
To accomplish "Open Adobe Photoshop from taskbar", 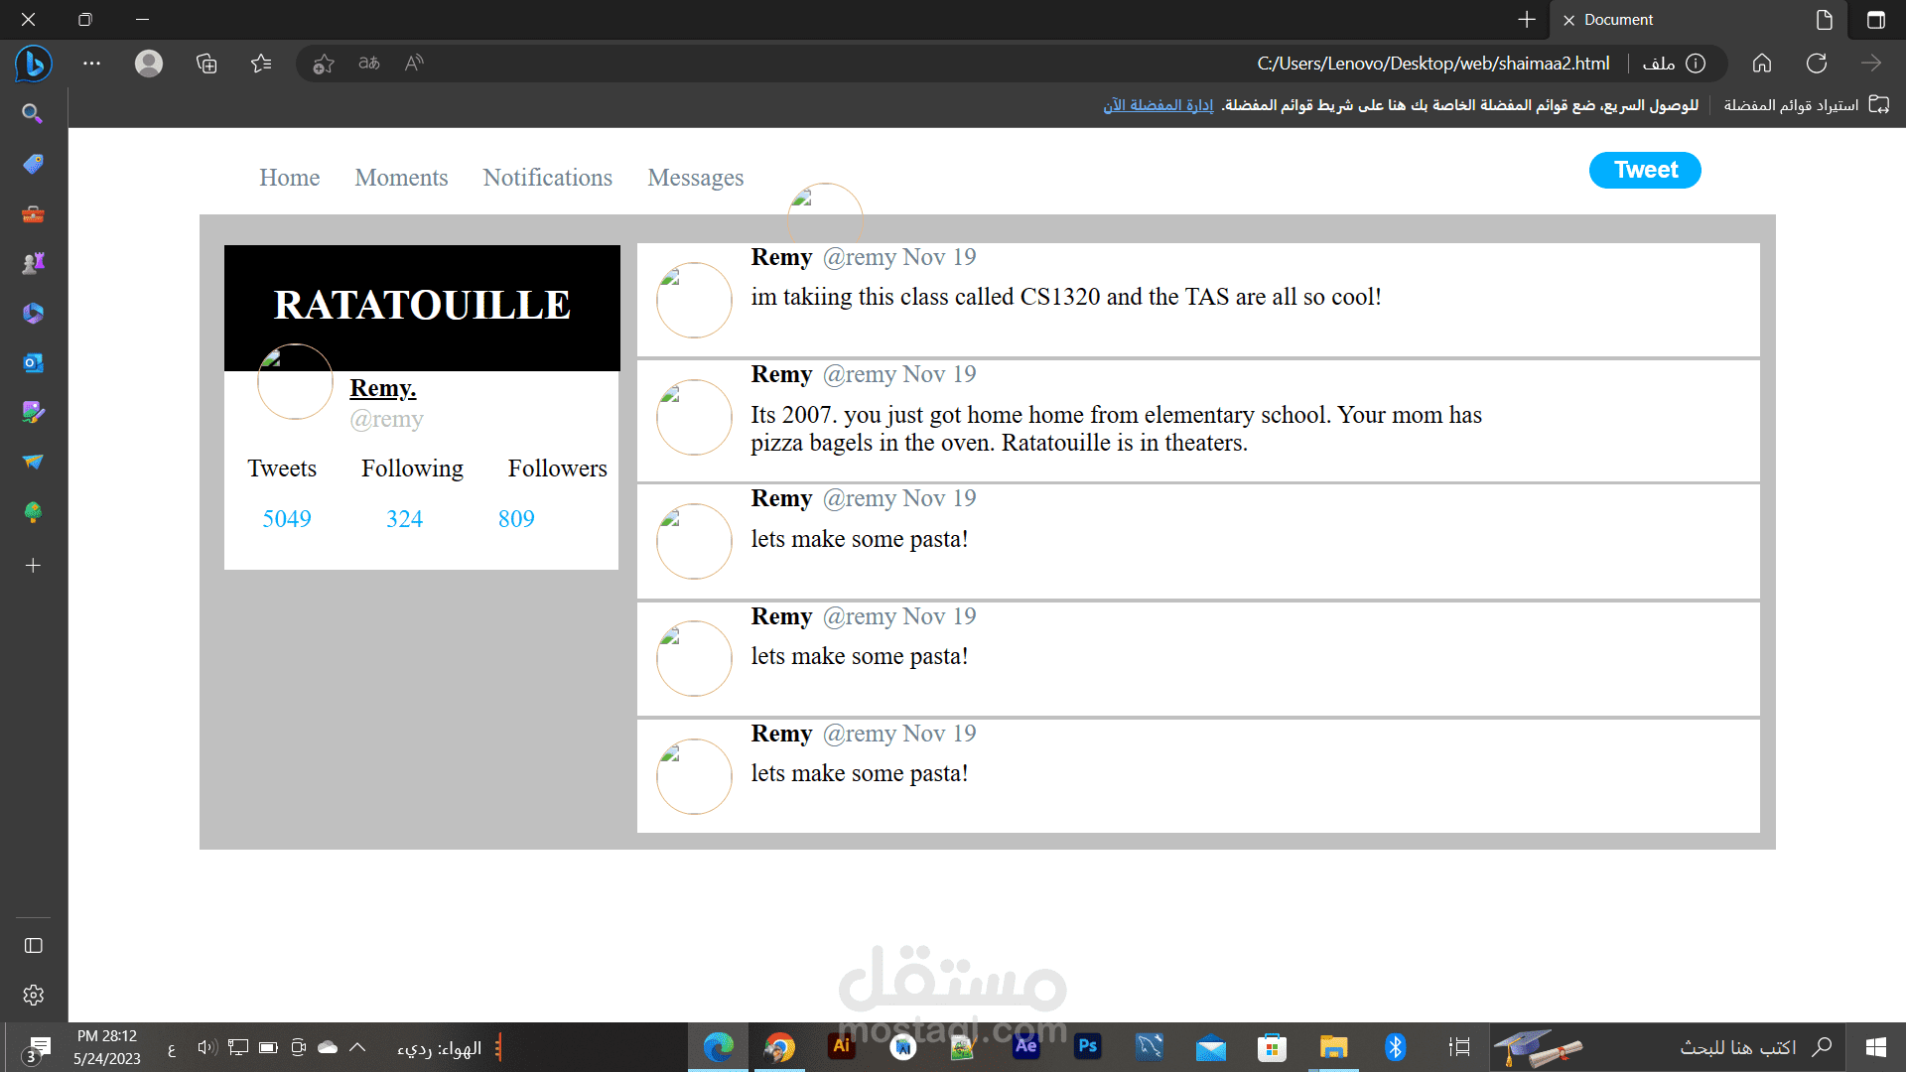I will click(1088, 1046).
